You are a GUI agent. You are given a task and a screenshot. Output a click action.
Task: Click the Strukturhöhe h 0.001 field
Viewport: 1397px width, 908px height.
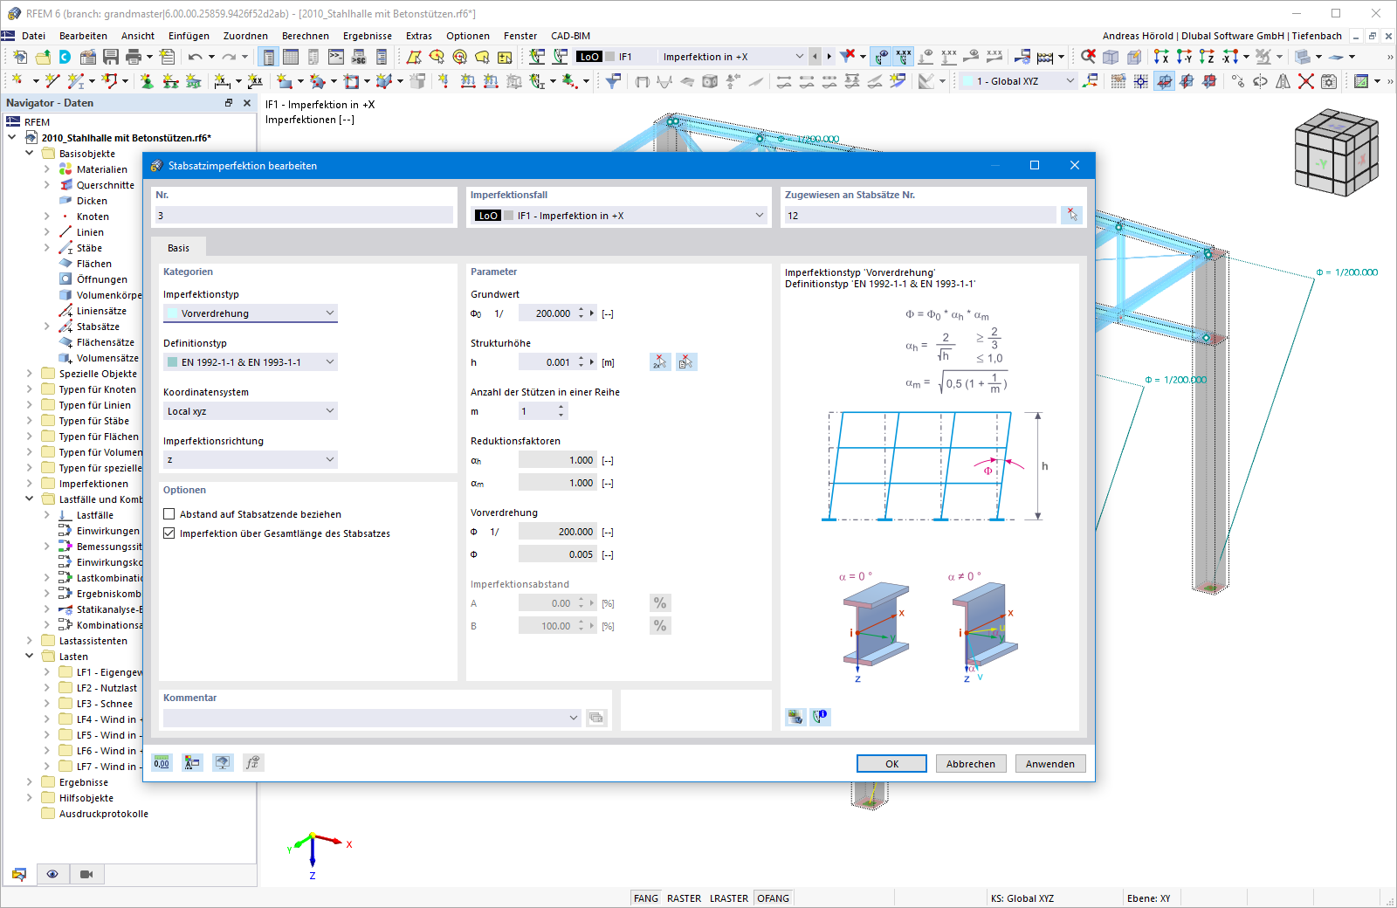[x=547, y=361]
